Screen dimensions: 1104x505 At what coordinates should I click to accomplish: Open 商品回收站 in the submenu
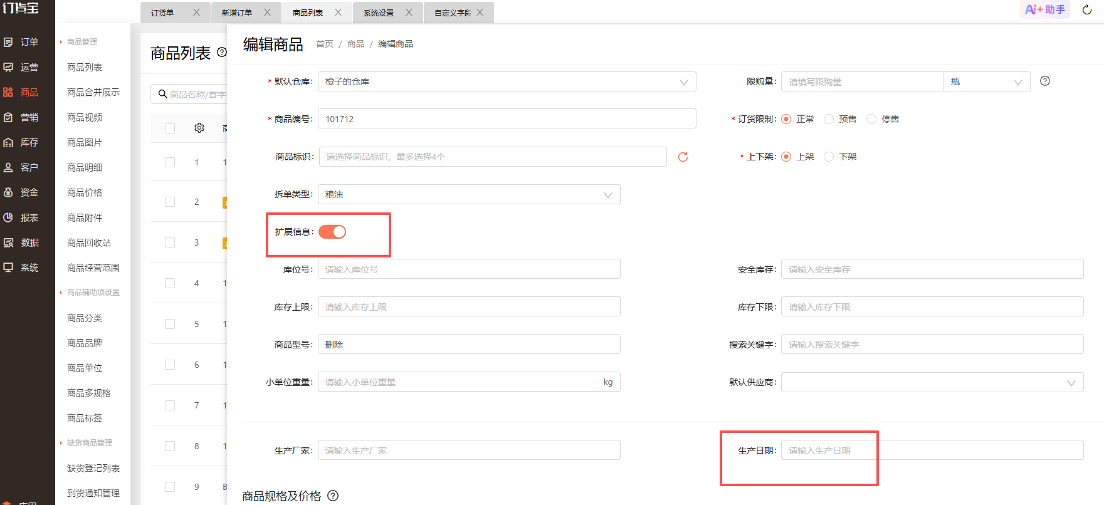(x=89, y=242)
